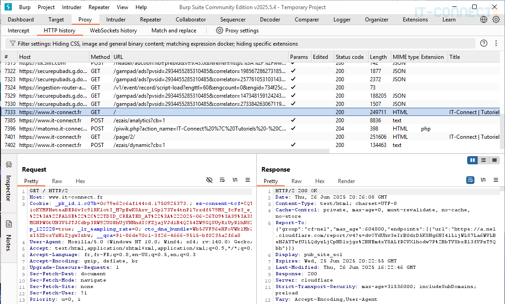Toggle line wrap in the Response pane
Image resolution: width=505 pixels, height=304 pixels.
pos(470,180)
